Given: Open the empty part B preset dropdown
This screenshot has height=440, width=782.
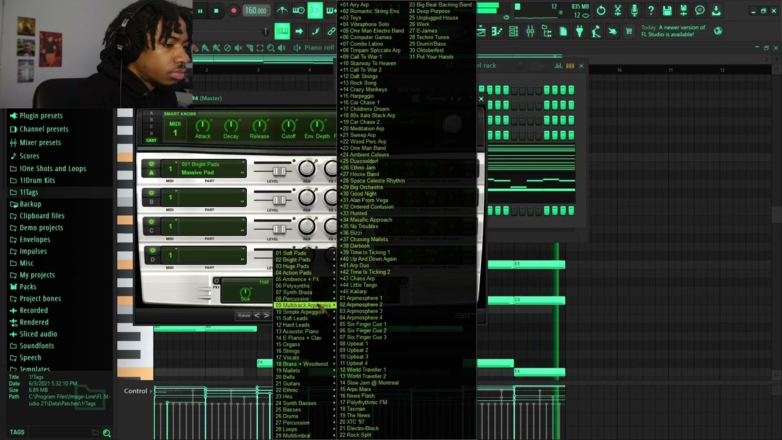Looking at the screenshot, I should (x=212, y=197).
